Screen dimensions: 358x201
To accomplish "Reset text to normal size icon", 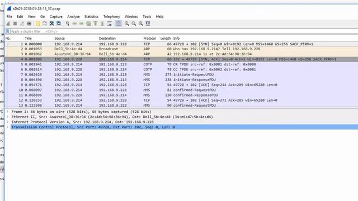I will (x=141, y=23).
